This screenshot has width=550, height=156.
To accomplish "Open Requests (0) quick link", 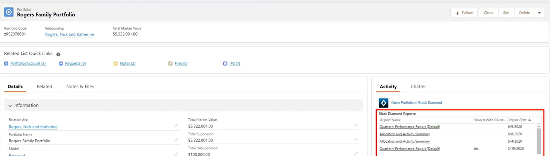I will (x=75, y=64).
